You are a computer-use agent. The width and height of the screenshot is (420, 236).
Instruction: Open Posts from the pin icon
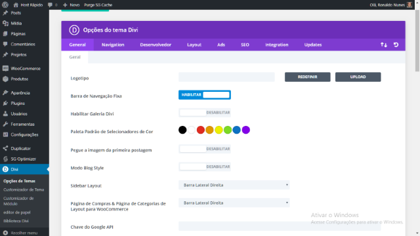pyautogui.click(x=5, y=13)
